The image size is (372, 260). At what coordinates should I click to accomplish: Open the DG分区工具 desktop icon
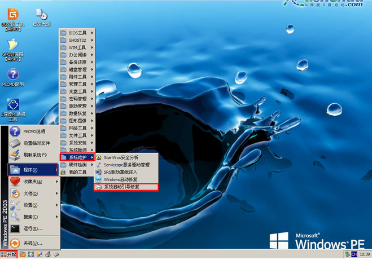13,20
